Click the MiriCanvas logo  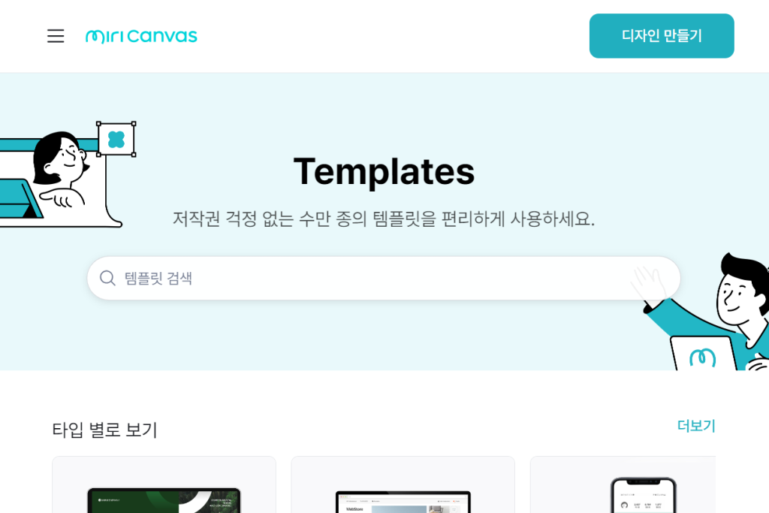[141, 36]
